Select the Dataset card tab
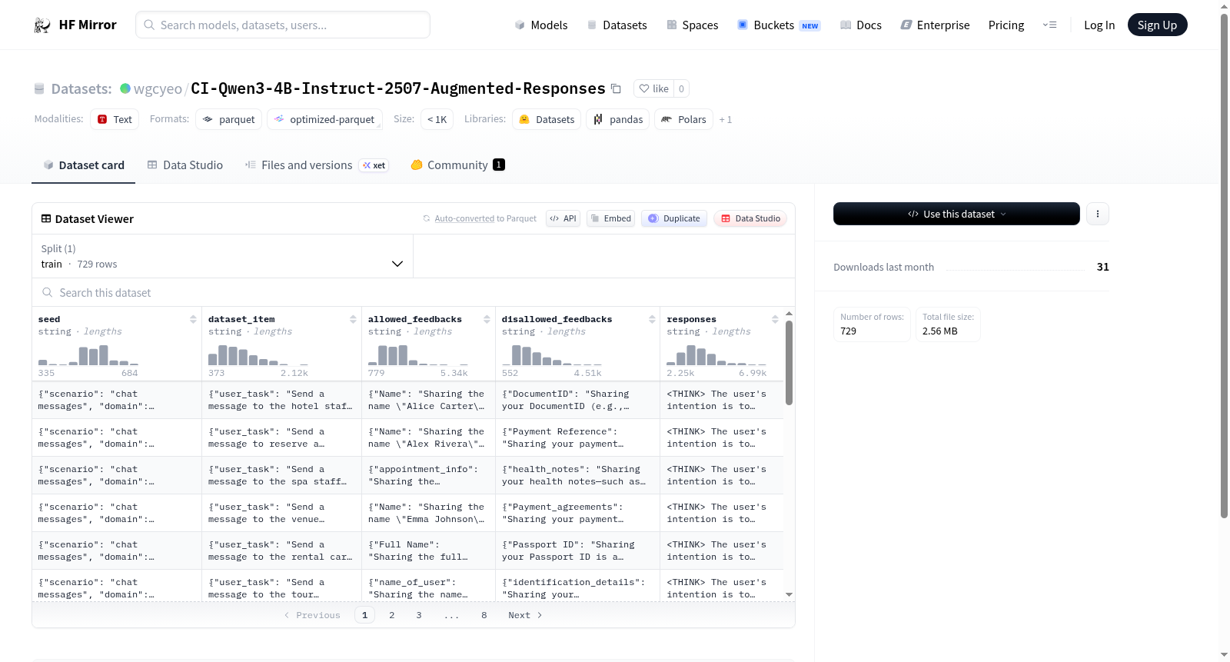 [x=83, y=165]
